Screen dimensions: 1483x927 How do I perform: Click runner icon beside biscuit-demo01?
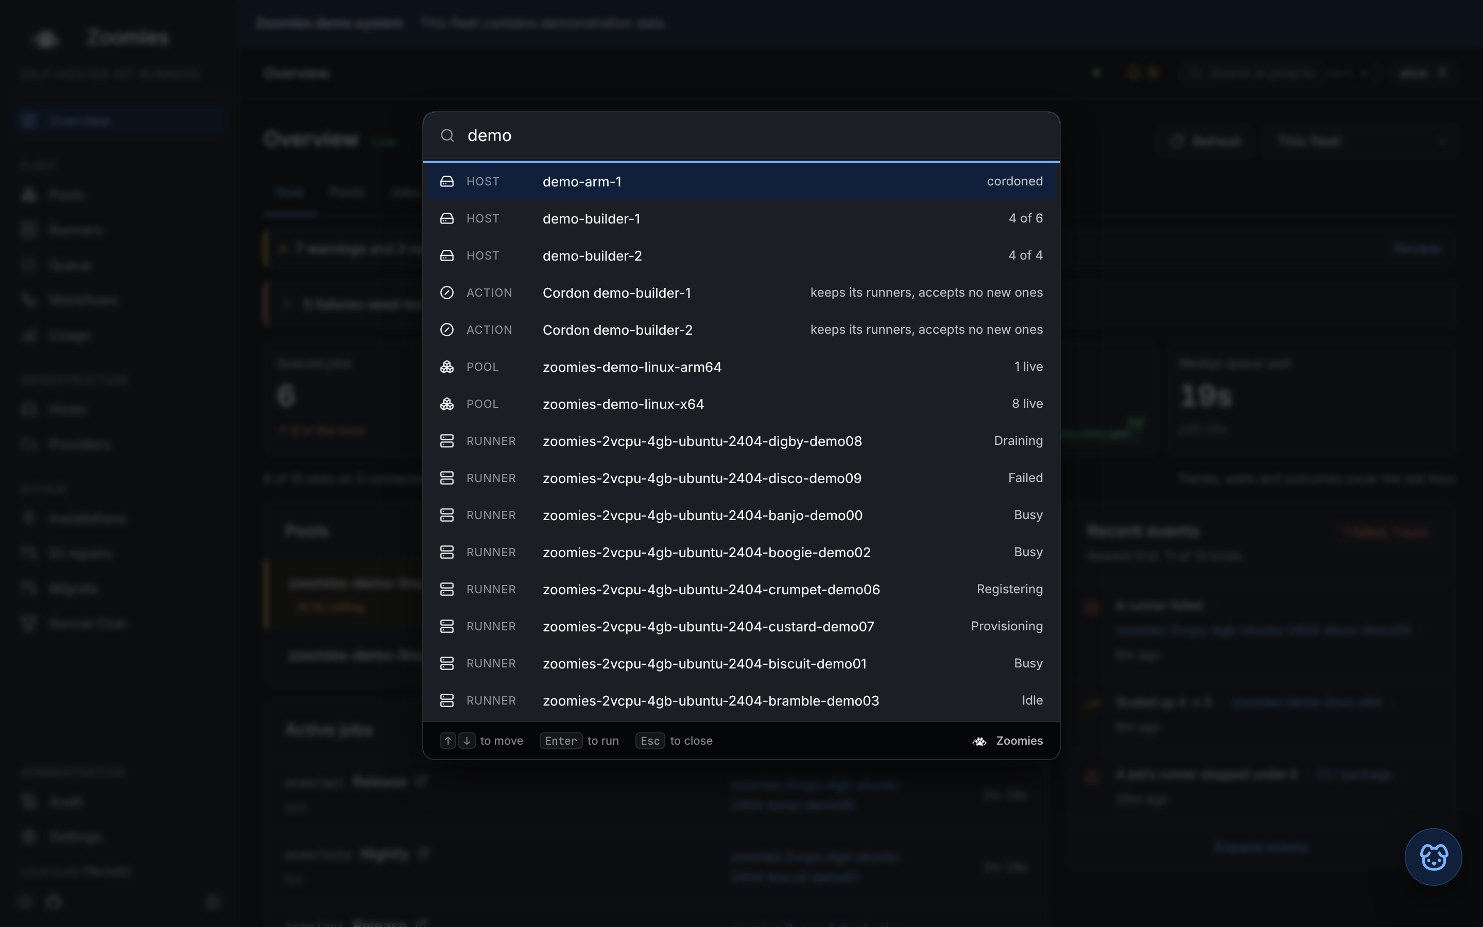point(447,663)
